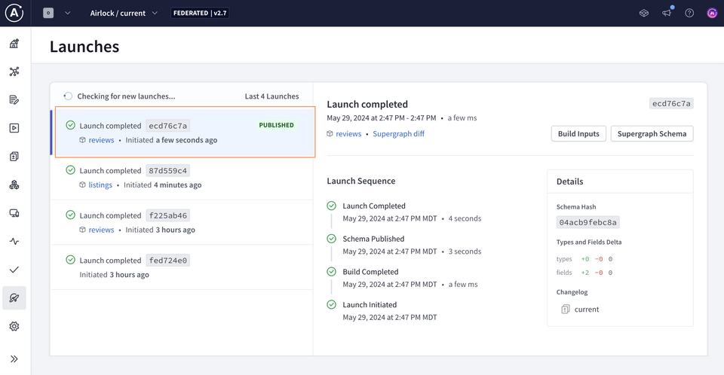724x375 pixels.
Task: Open the announcements megaphone icon
Action: click(667, 13)
